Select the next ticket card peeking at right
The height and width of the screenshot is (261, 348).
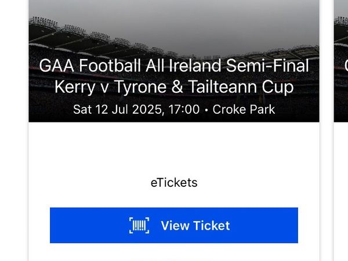pos(341,130)
